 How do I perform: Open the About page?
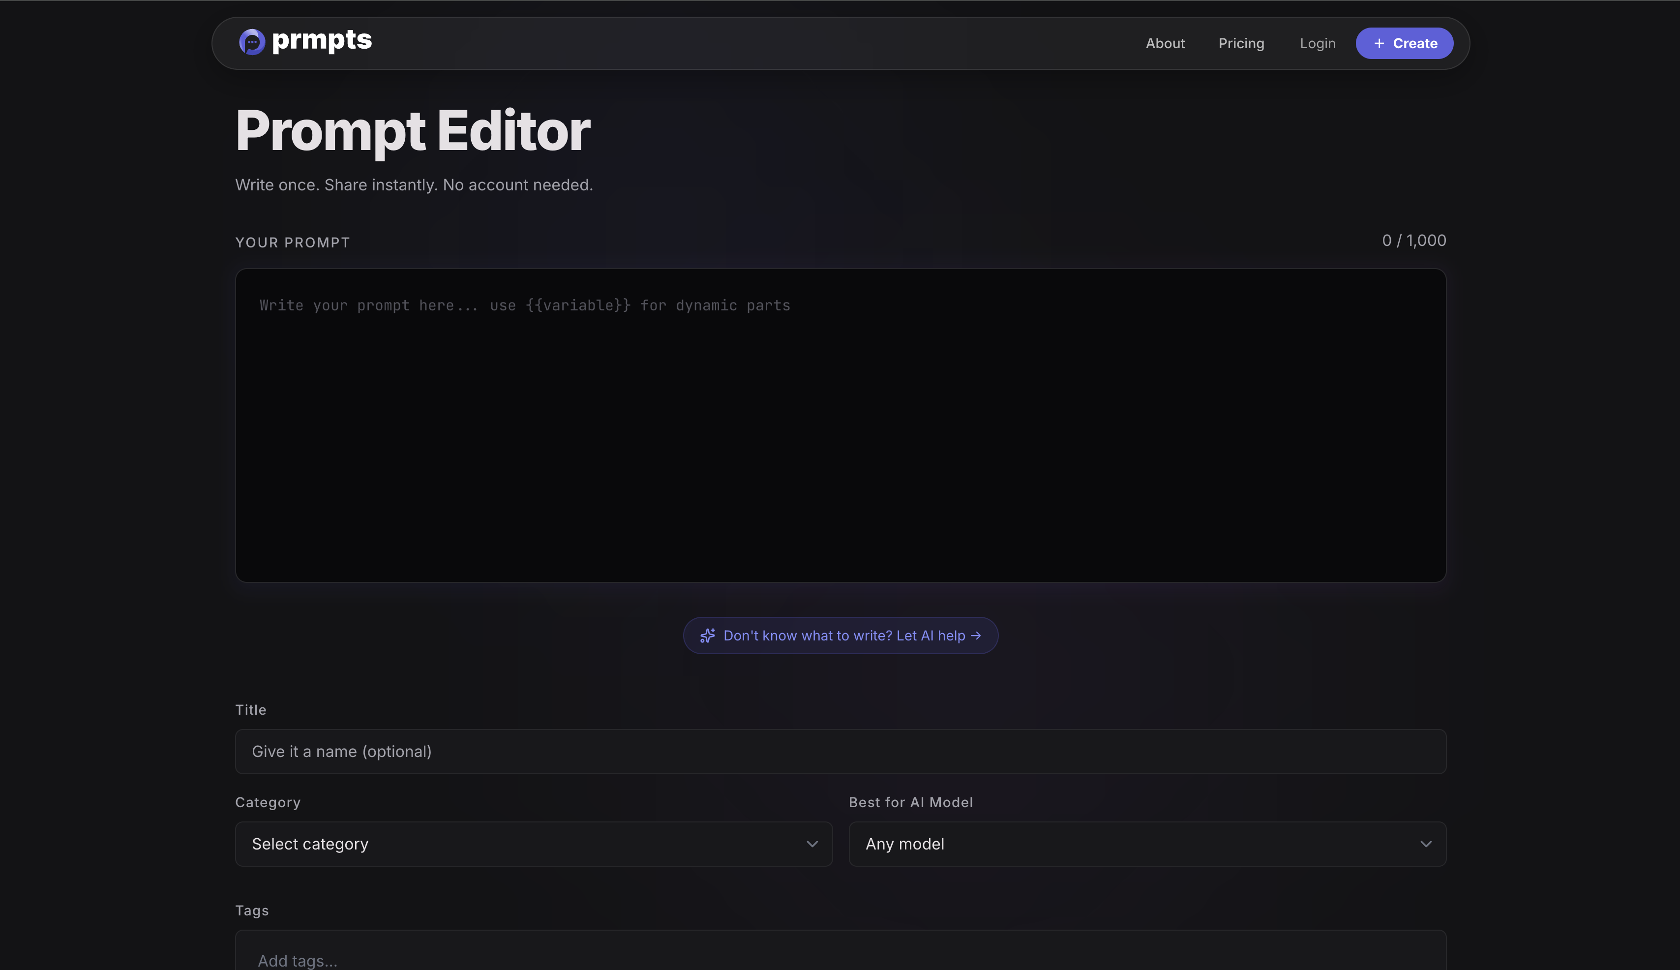point(1165,43)
